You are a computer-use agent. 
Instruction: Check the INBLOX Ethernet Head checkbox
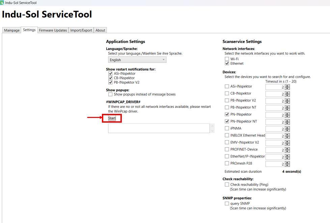click(x=227, y=135)
